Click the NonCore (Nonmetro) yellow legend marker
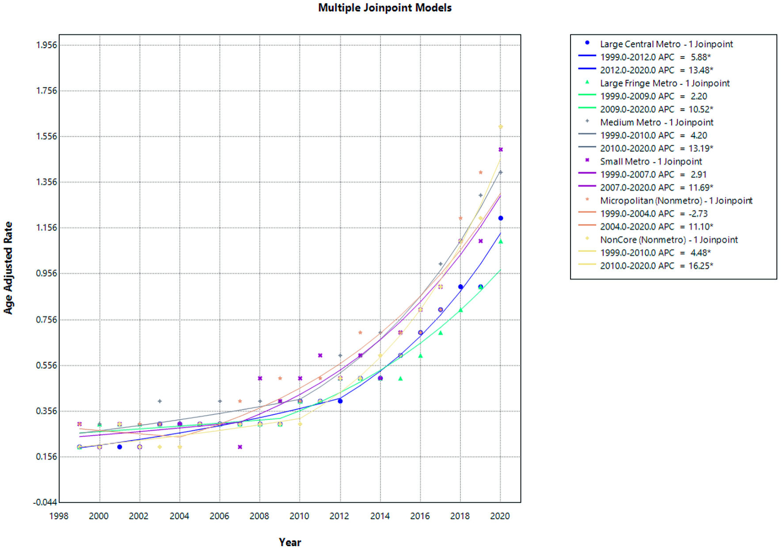 pos(587,238)
